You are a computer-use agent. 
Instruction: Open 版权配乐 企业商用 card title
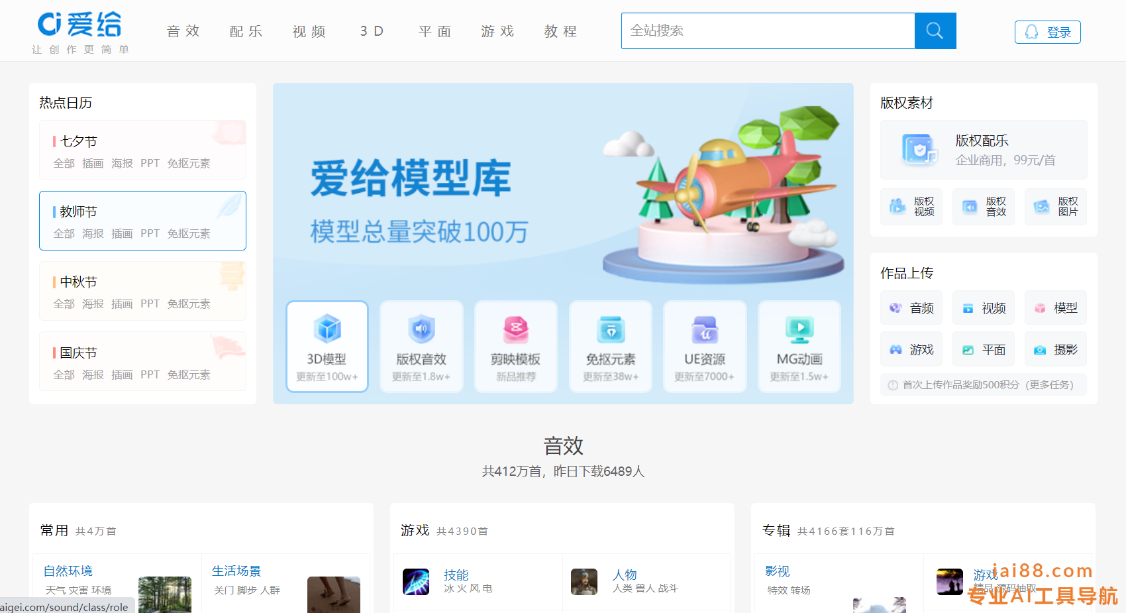point(982,140)
